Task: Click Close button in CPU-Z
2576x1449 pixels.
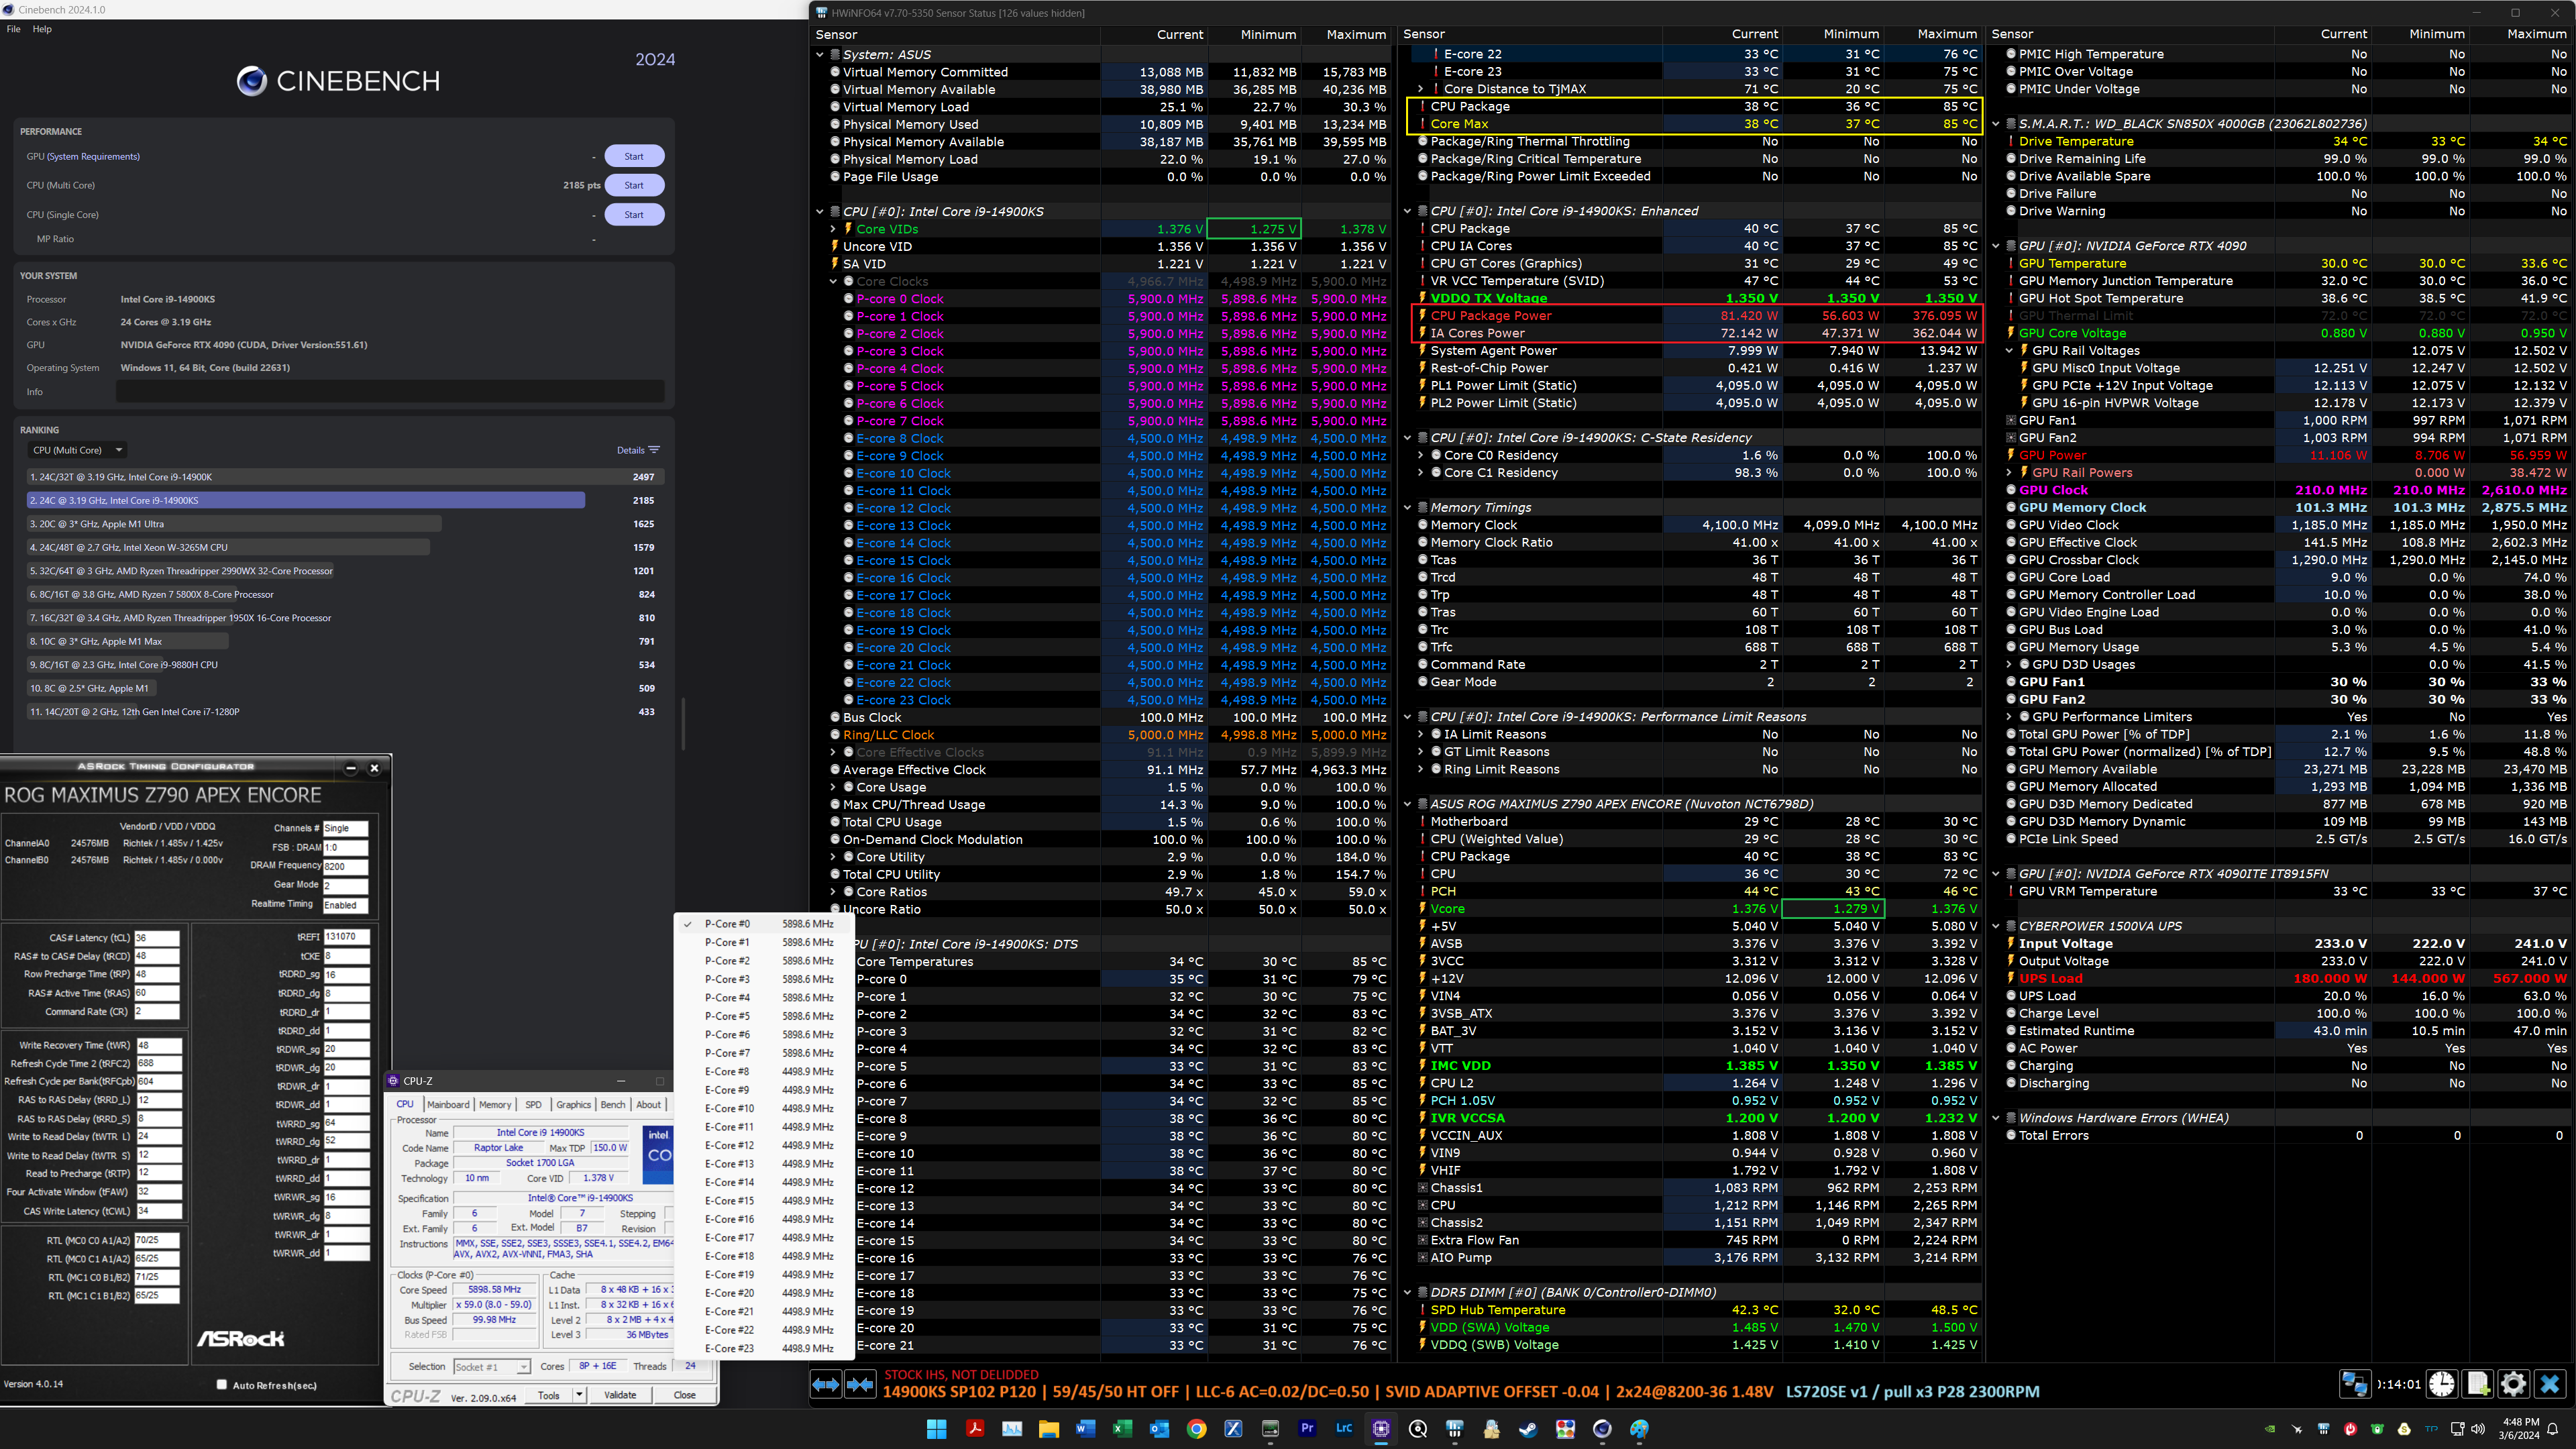Action: click(x=685, y=1395)
